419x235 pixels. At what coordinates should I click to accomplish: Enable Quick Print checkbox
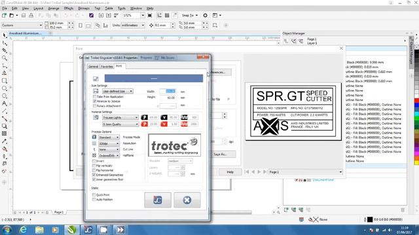94,195
